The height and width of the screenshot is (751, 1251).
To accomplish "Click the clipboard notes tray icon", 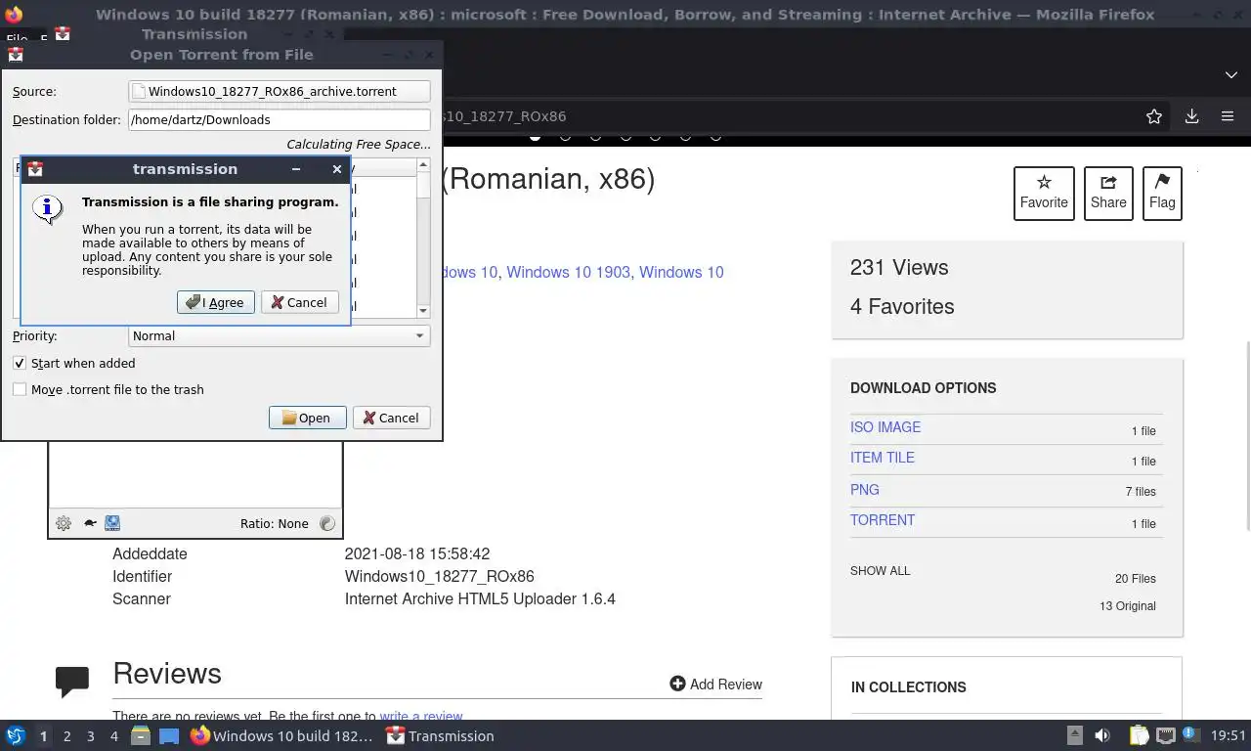I will click(1139, 735).
